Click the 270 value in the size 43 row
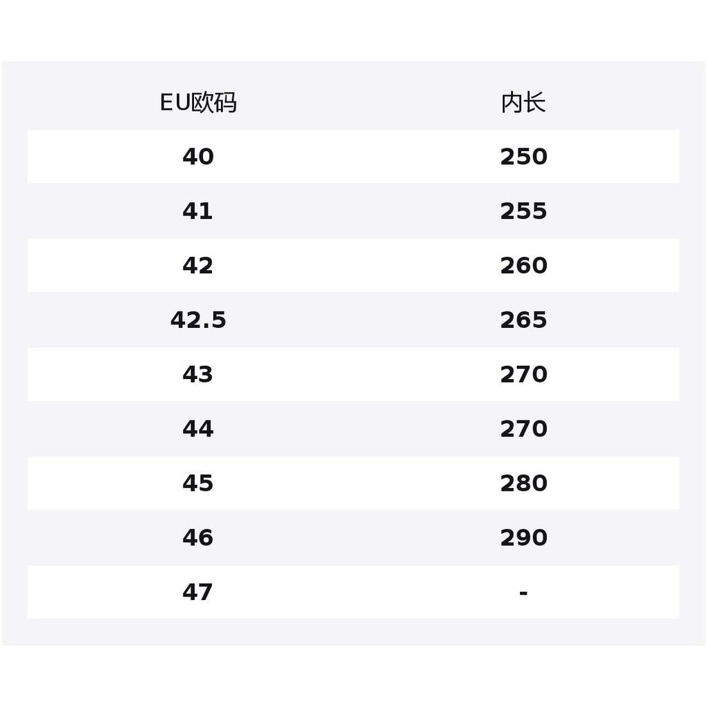The height and width of the screenshot is (707, 707). pyautogui.click(x=523, y=375)
